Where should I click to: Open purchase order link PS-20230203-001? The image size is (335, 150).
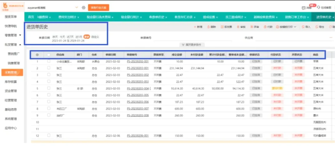(138, 68)
